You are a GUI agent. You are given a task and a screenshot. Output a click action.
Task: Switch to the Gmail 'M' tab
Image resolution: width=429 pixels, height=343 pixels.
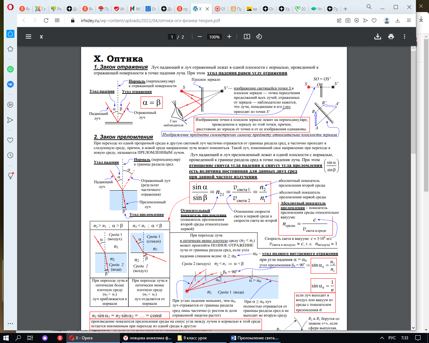pyautogui.click(x=135, y=9)
